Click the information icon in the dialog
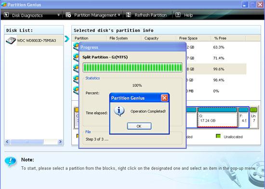This screenshot has width=265, height=189. pyautogui.click(x=119, y=111)
